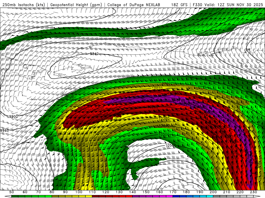Screen dimensions: 265x198
Task: Click the "250mb Isotachs (kts)" title text
Action: coord(24,5)
